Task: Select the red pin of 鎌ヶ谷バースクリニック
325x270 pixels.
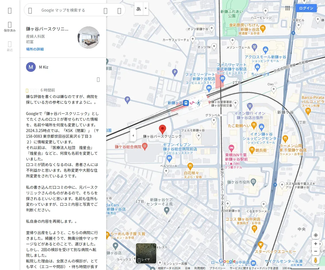Action: (x=162, y=130)
